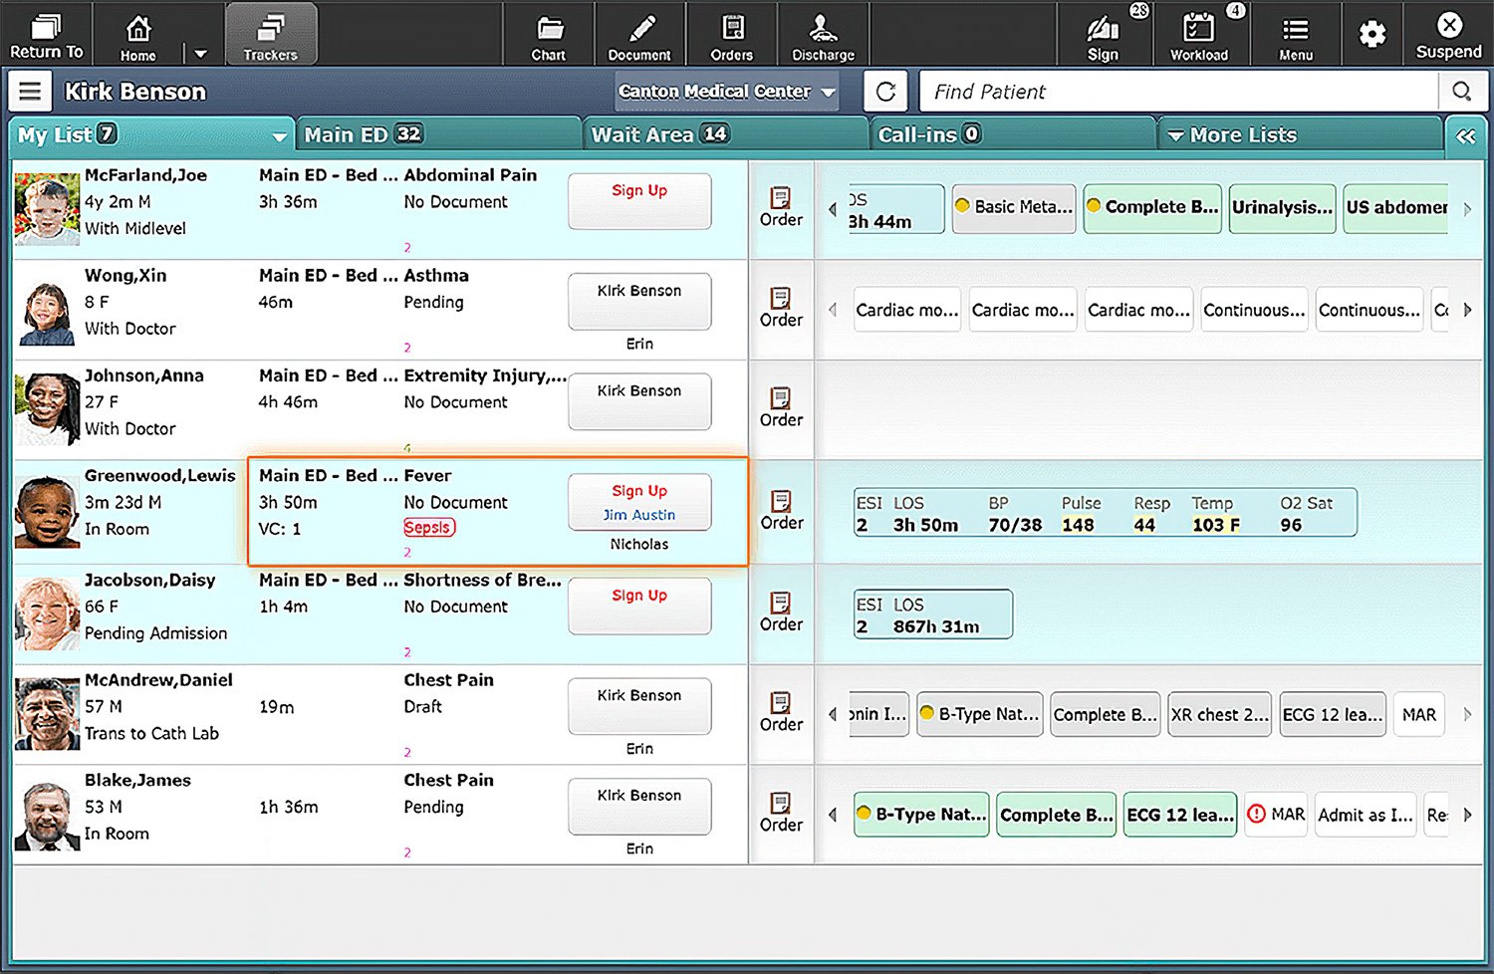Screen dimensions: 1494x974
Task: Open Workload with badge 4
Action: (1199, 35)
